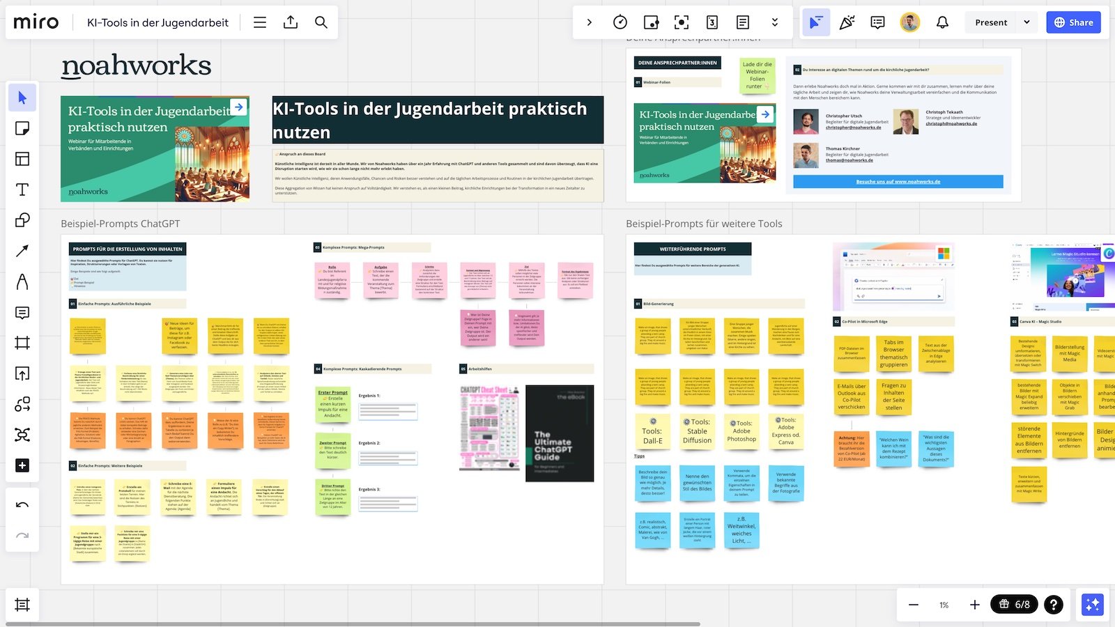
Task: Select the 'Beispiel-Prompts für weitere Tools' frame title
Action: coord(704,224)
